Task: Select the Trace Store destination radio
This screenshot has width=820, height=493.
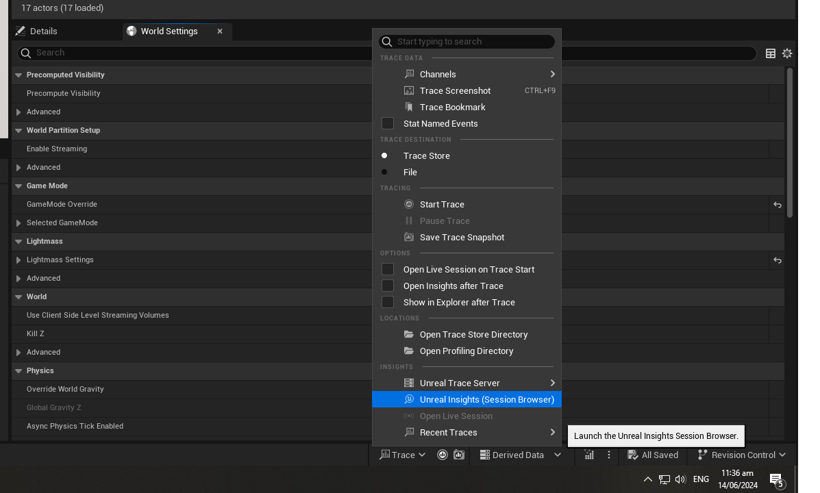Action: point(384,156)
